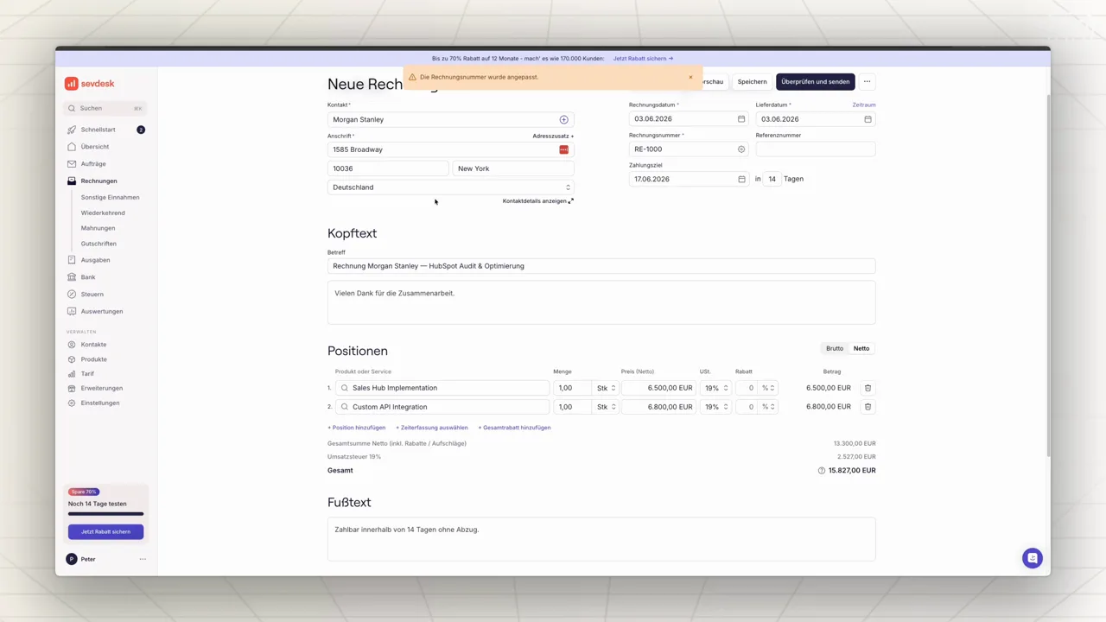
Task: Click the Auswertungen sidebar icon
Action: (x=72, y=311)
